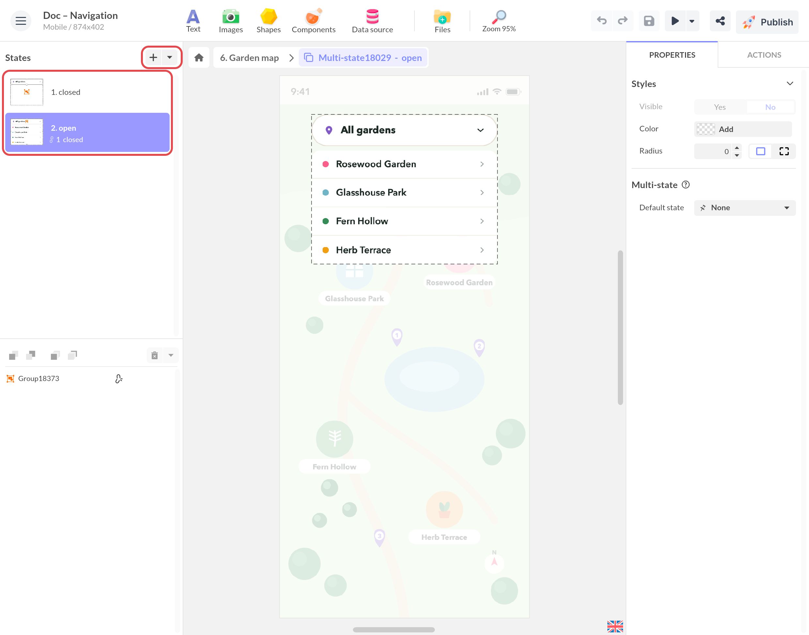
Task: Click the Radius value field
Action: click(x=712, y=151)
